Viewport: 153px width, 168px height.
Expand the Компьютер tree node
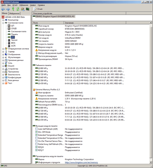tap(3, 20)
